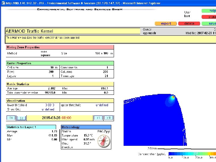Click the Columns value 200
The image size is (216, 162).
106,72
